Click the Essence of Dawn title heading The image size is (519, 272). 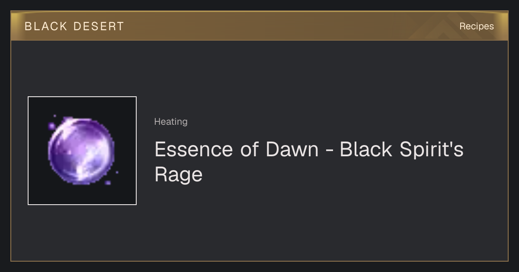pos(309,162)
